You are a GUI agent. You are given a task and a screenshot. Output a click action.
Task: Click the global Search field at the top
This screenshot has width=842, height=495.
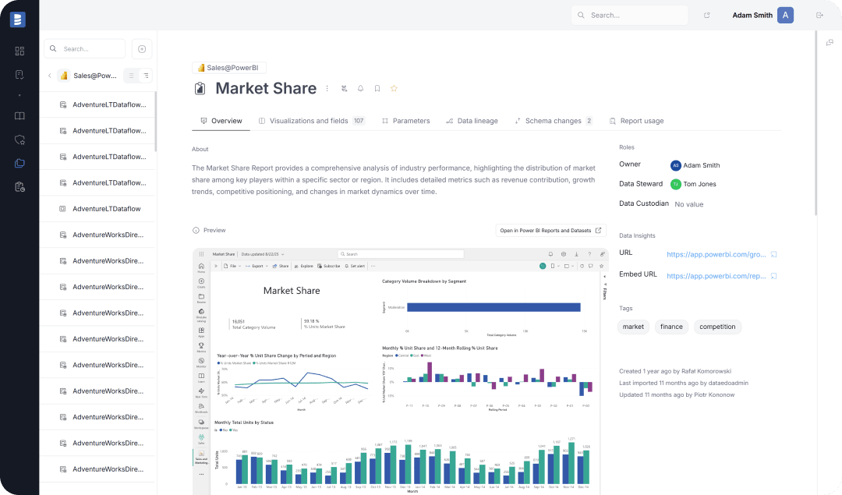click(x=628, y=15)
